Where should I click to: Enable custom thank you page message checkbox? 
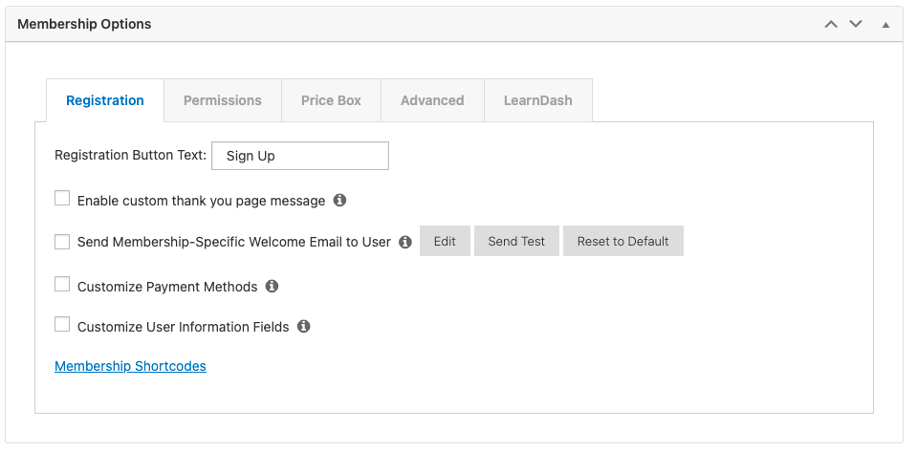click(x=62, y=199)
